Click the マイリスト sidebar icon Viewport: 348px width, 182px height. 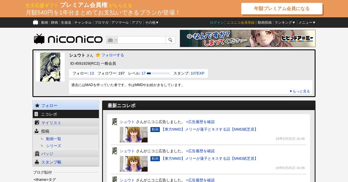(x=37, y=122)
